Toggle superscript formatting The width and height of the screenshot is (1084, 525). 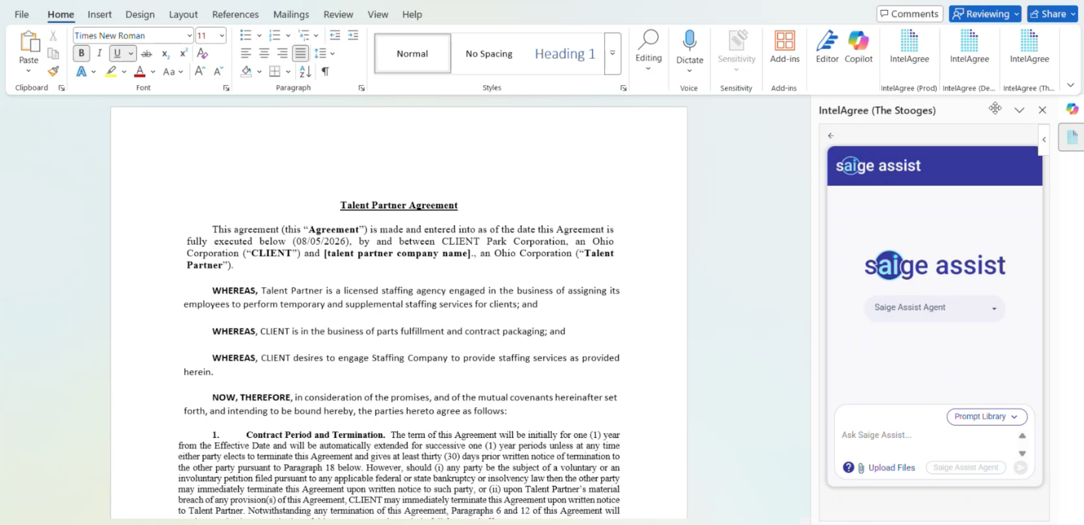coord(183,53)
